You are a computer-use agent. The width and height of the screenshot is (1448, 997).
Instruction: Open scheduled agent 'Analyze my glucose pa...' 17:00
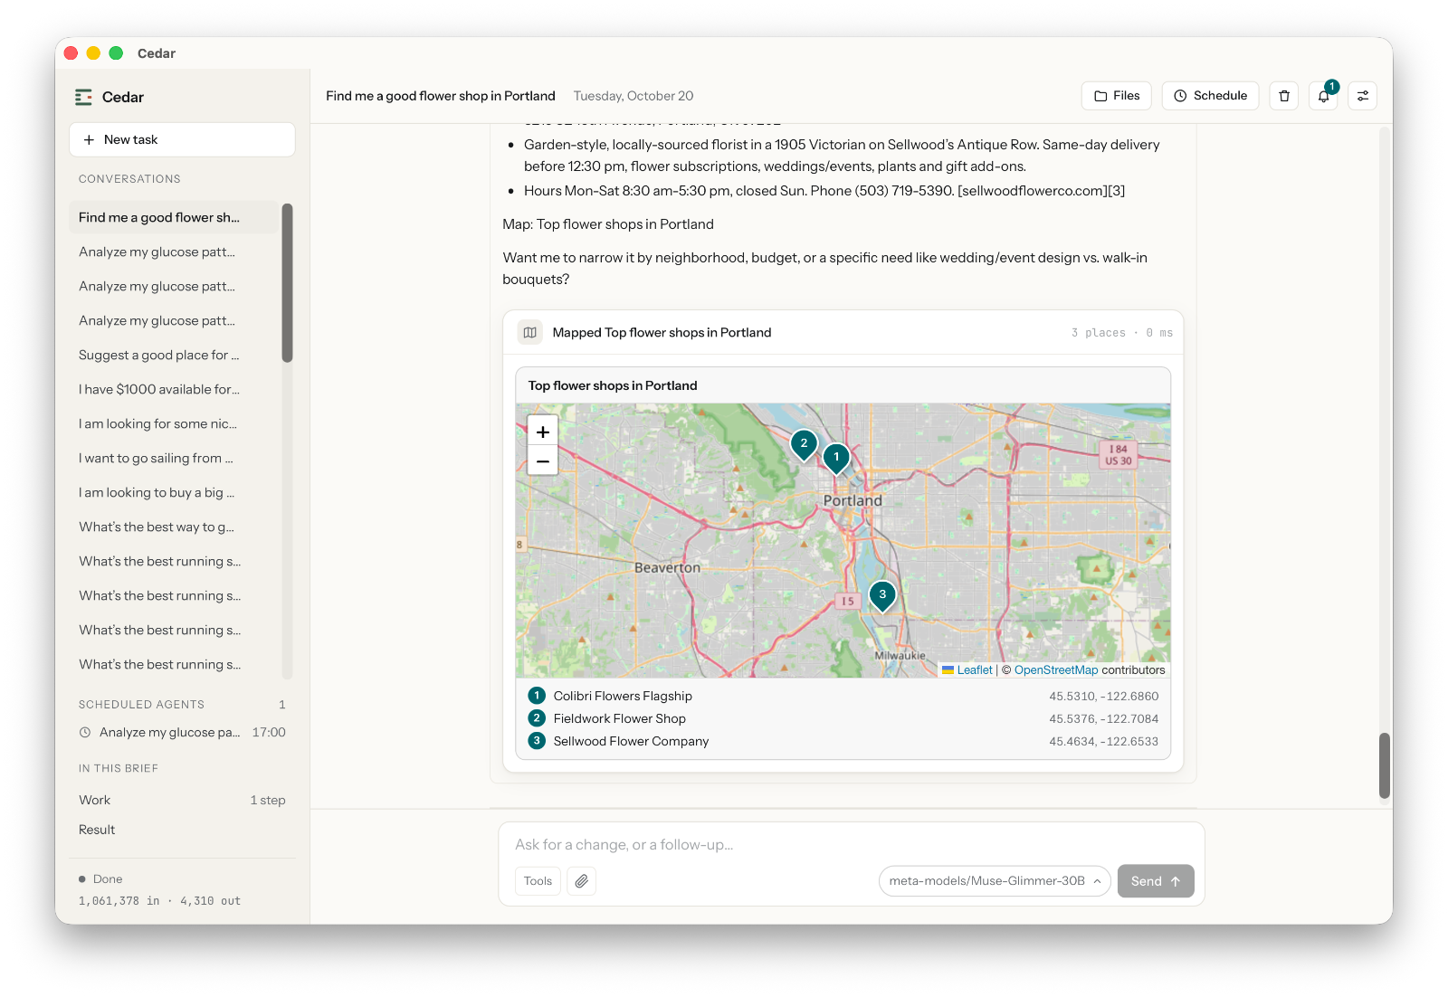pos(182,733)
